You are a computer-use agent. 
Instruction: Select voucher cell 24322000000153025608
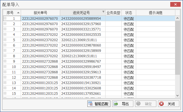tap(83, 88)
